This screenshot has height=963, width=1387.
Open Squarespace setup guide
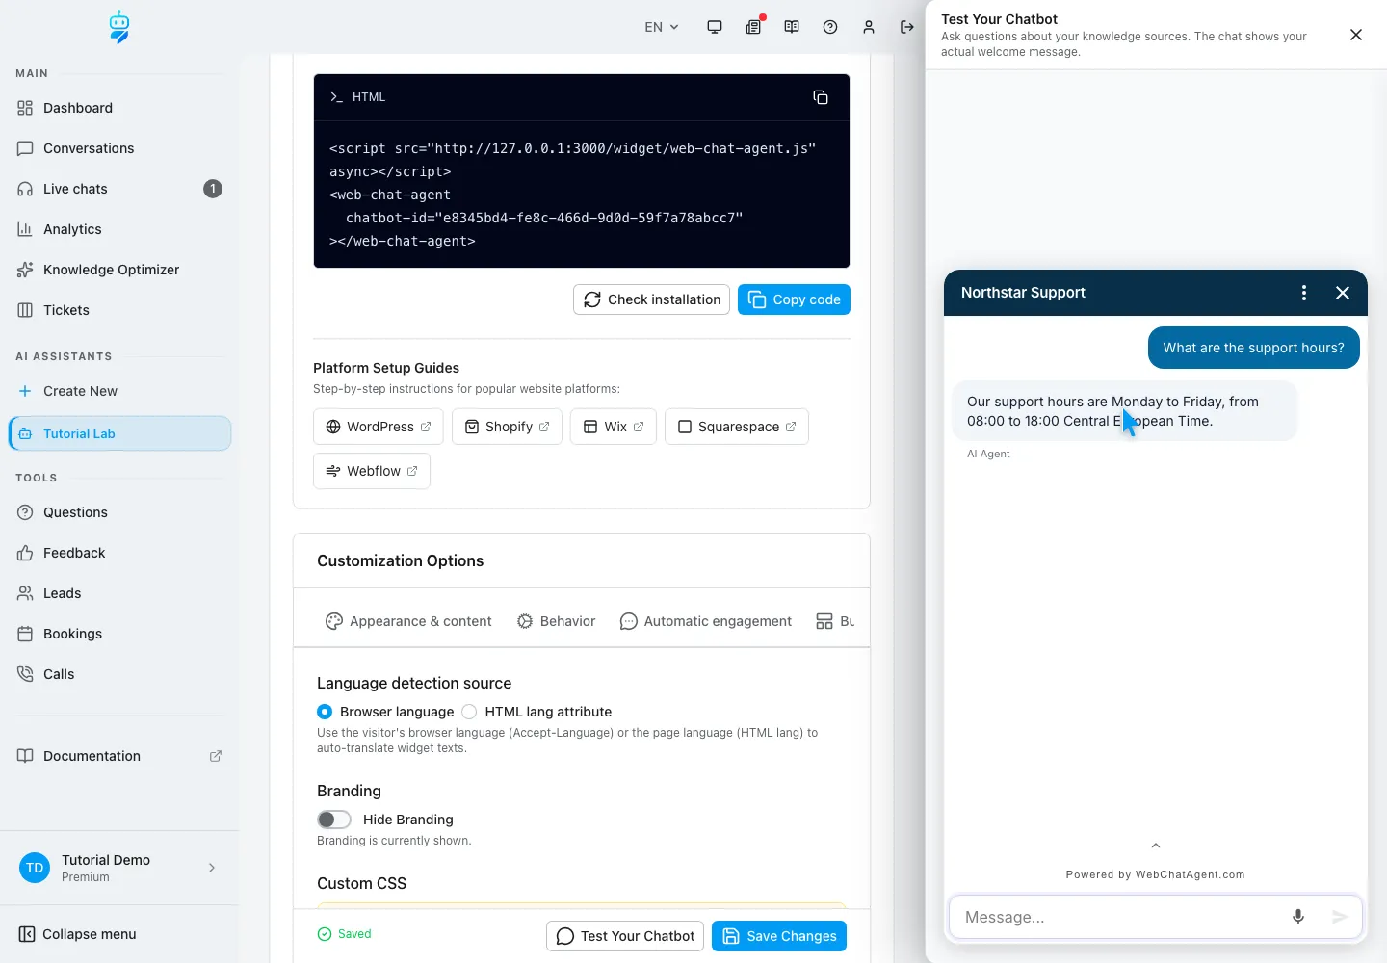tap(737, 427)
